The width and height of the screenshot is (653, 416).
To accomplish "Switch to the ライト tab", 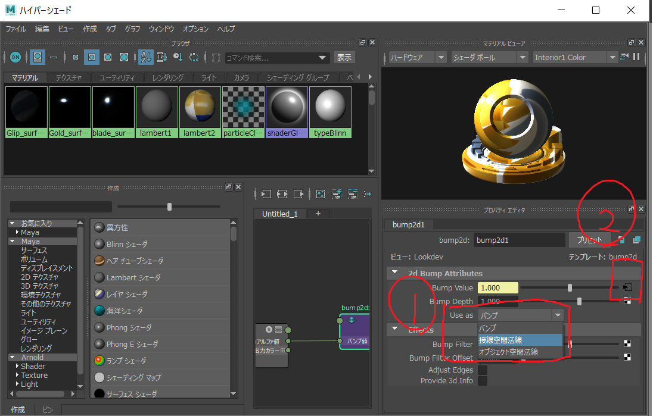I will [209, 78].
